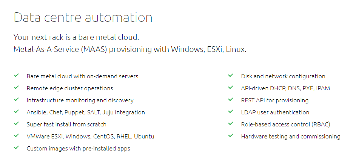
Task: Click the REST API for provisioning text
Action: click(274, 100)
